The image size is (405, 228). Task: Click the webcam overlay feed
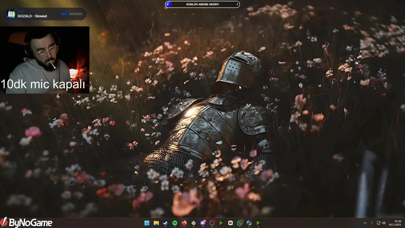pos(45,60)
